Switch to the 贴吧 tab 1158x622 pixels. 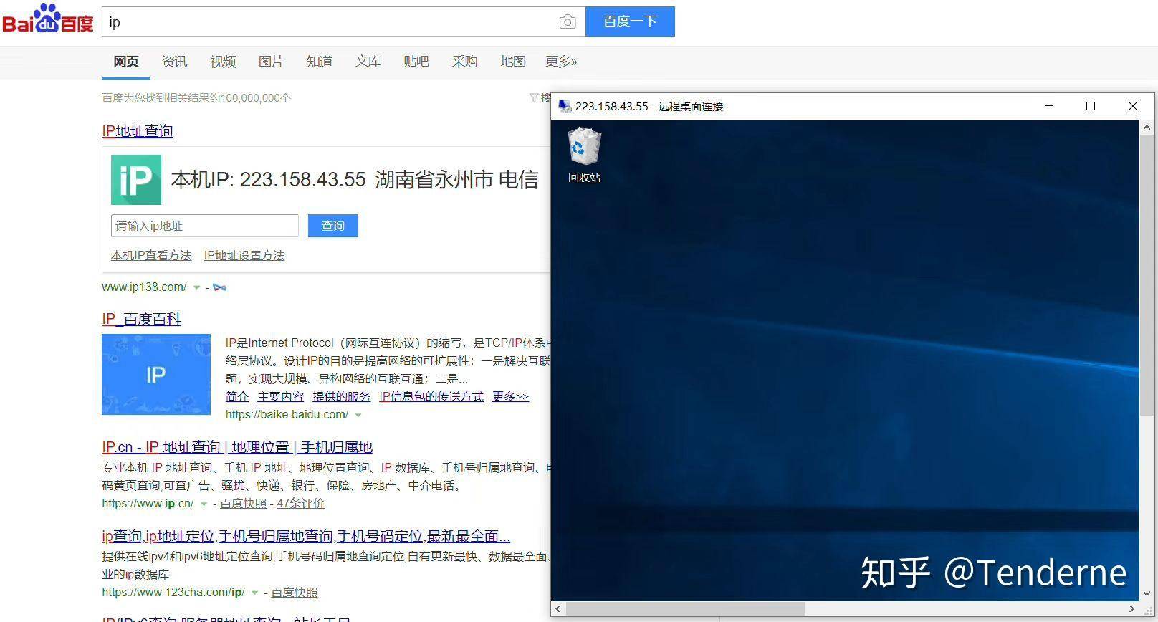[416, 62]
